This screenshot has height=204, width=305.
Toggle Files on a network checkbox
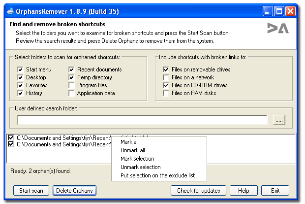[166, 77]
